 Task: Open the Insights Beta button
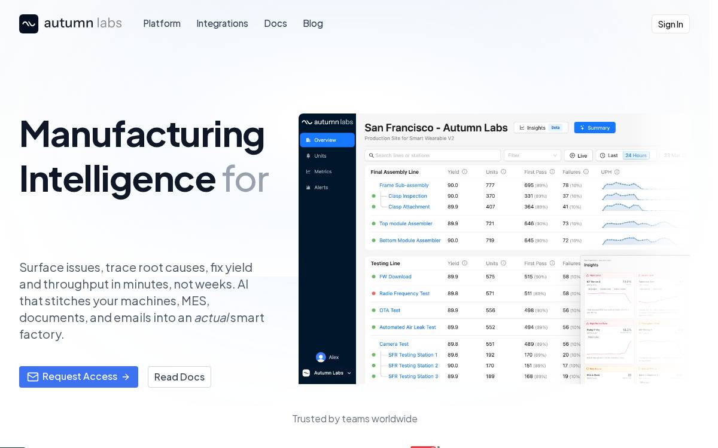click(x=541, y=128)
